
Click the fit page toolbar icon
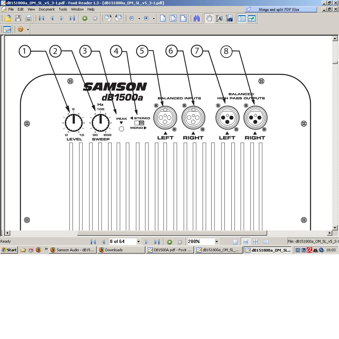173,19
